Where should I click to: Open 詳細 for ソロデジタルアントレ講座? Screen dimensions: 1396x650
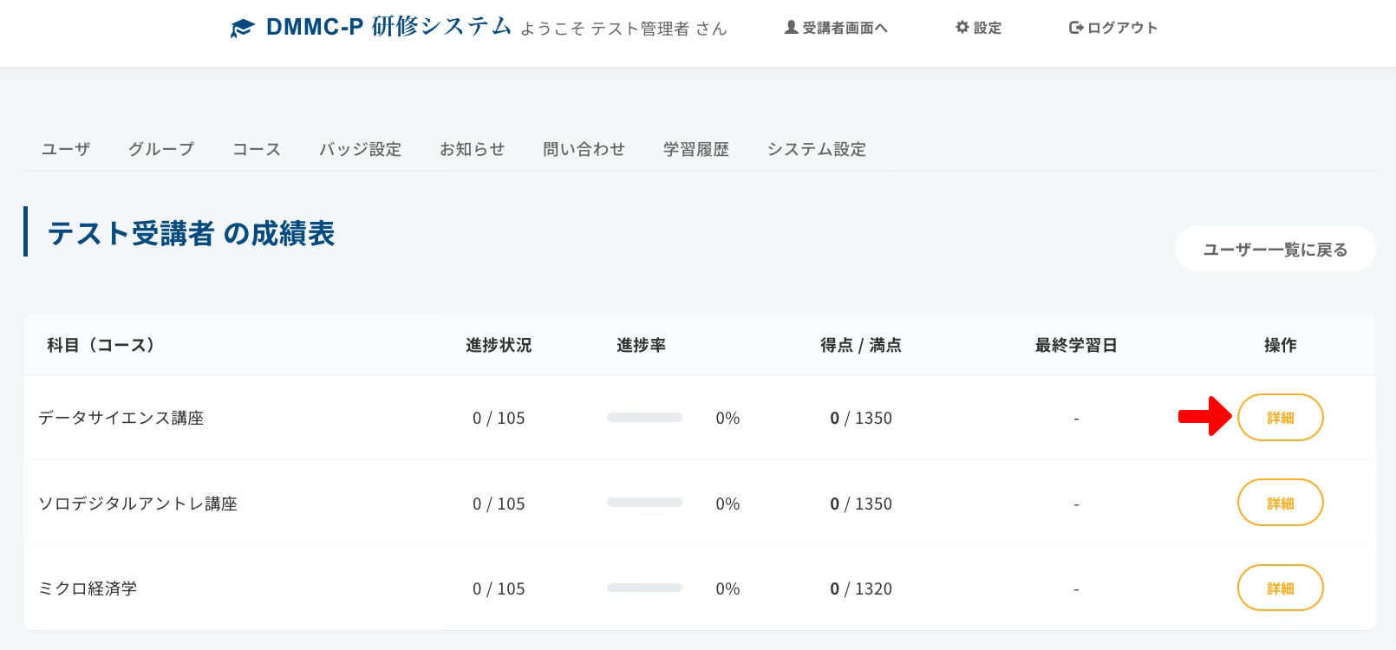(x=1280, y=503)
